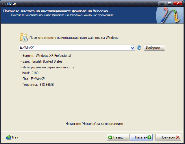Go back with the Назад button
This screenshot has width=185, height=144.
118,137
